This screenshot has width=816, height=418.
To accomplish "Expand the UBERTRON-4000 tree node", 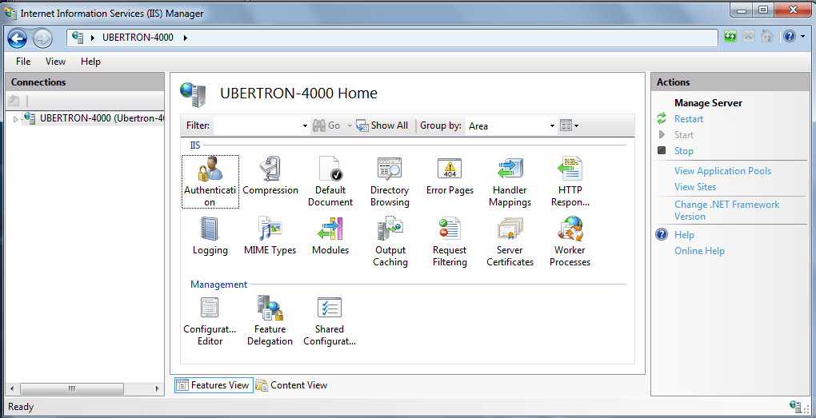I will (x=15, y=119).
